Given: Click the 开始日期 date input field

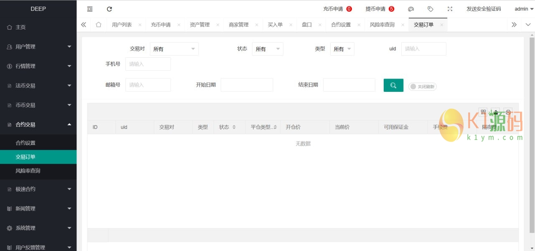Looking at the screenshot, I should (x=247, y=85).
